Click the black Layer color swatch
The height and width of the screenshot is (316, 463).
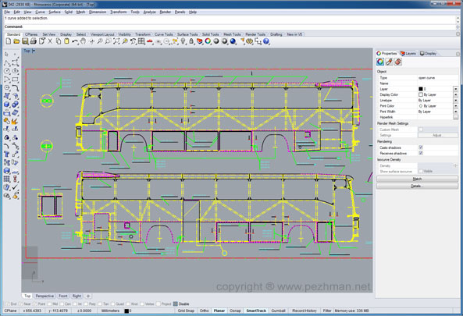click(421, 89)
